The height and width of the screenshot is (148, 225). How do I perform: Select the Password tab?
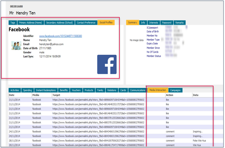[167, 22]
